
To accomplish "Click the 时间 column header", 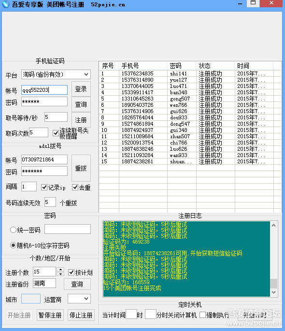I will coord(254,66).
